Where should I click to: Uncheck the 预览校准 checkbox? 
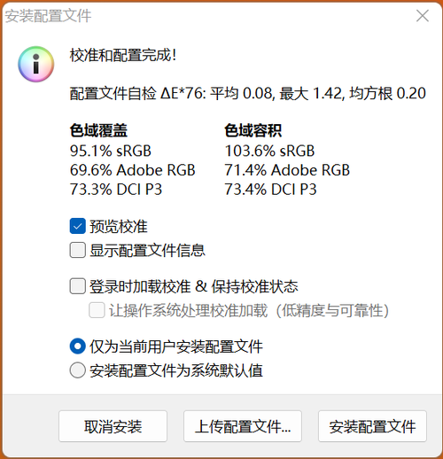(78, 226)
